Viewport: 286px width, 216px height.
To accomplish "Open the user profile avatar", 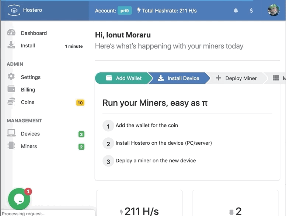I will pos(273,10).
